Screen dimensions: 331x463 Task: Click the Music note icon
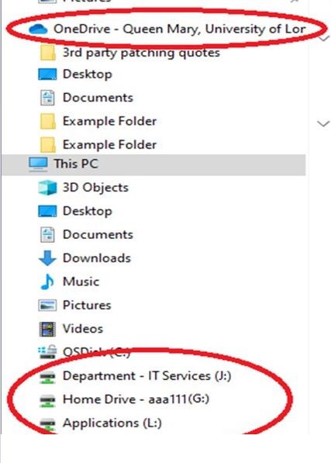click(x=47, y=282)
